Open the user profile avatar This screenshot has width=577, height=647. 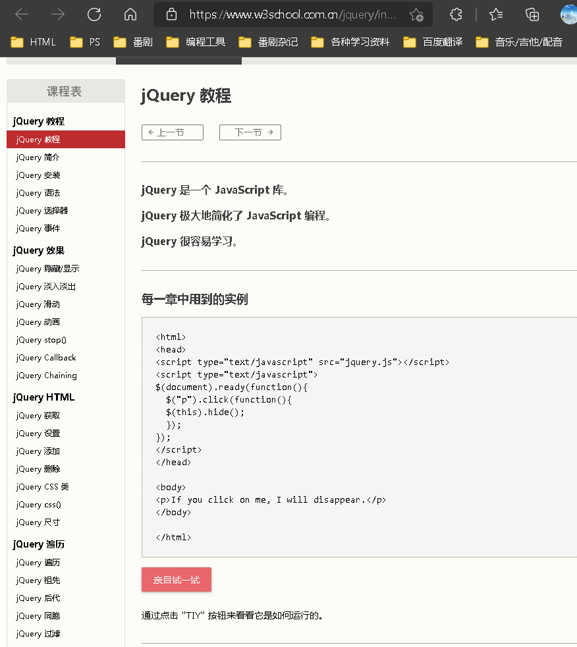click(x=568, y=14)
